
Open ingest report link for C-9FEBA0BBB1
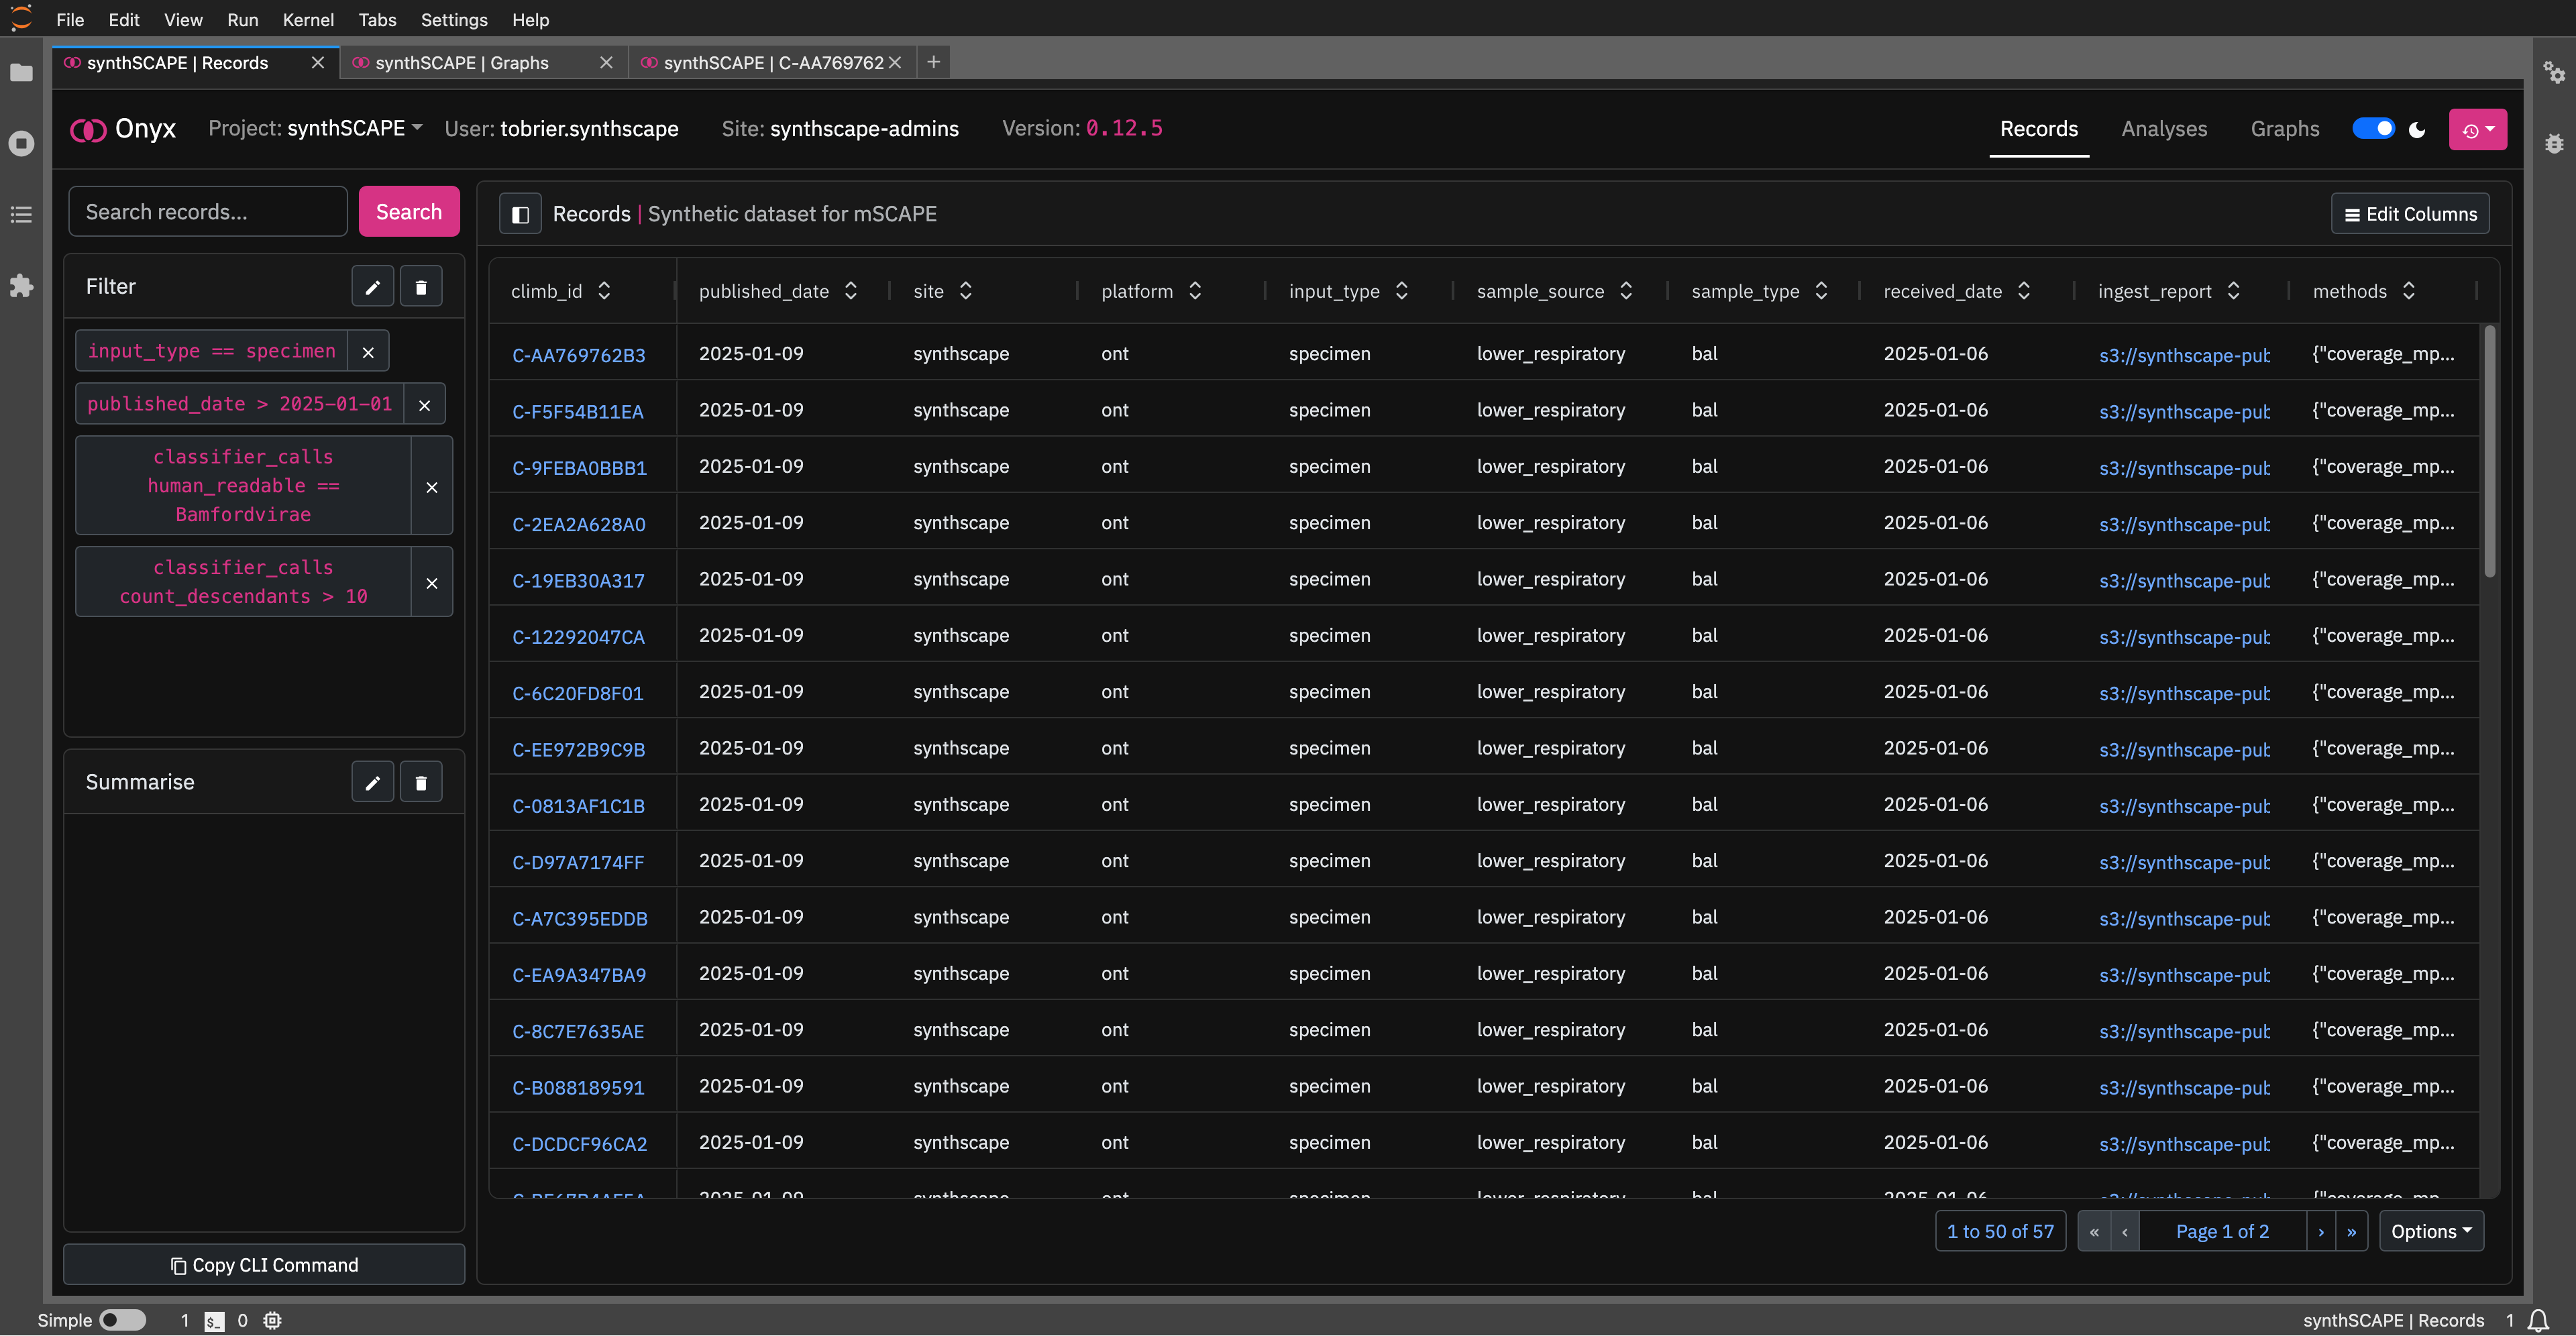tap(2184, 468)
